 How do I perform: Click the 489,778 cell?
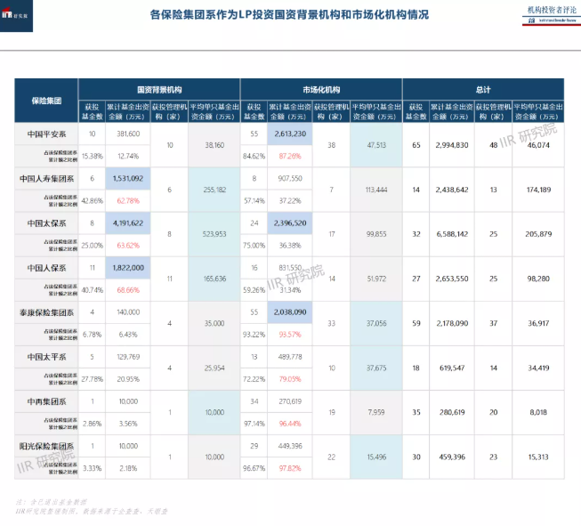[290, 357]
